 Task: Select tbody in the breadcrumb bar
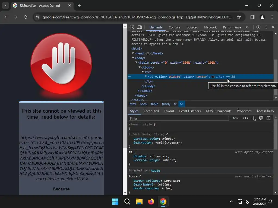[x=166, y=104]
